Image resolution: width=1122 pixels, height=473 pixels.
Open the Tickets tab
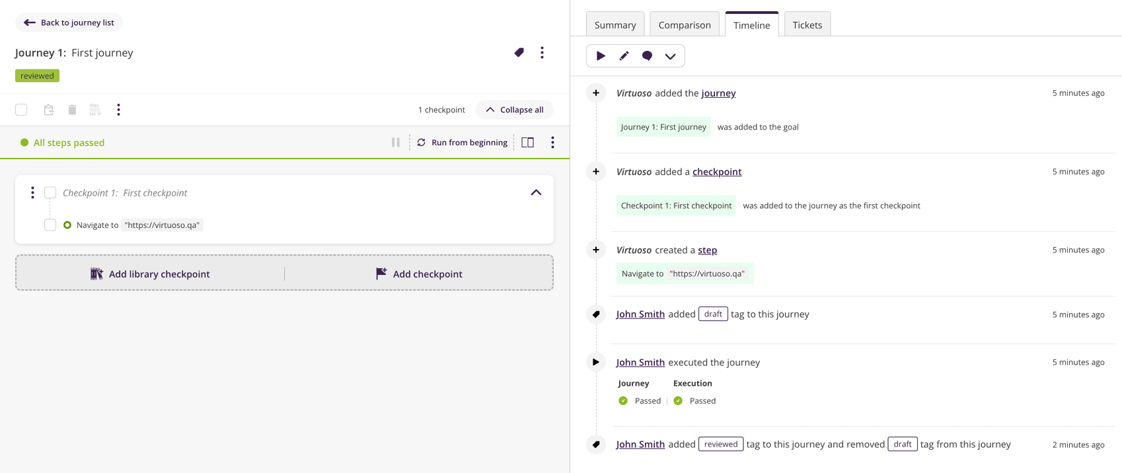pos(807,25)
